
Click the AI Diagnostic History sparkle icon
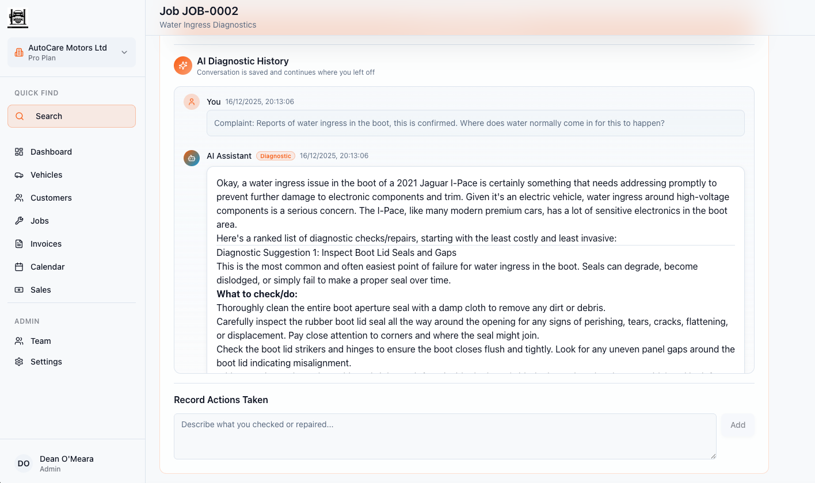(x=182, y=65)
